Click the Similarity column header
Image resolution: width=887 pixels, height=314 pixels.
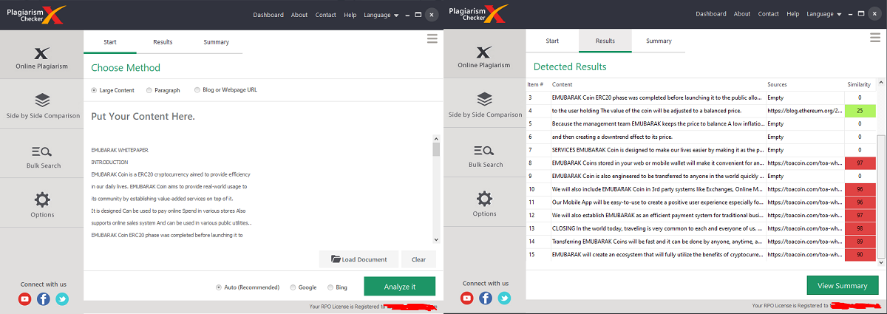click(x=860, y=85)
